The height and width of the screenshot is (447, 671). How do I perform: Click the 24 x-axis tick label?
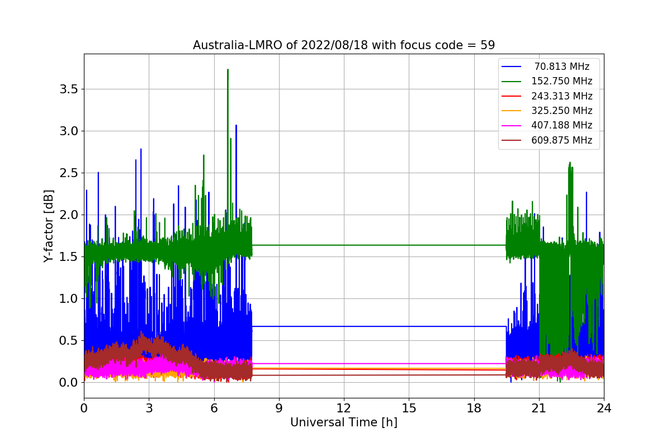[604, 408]
